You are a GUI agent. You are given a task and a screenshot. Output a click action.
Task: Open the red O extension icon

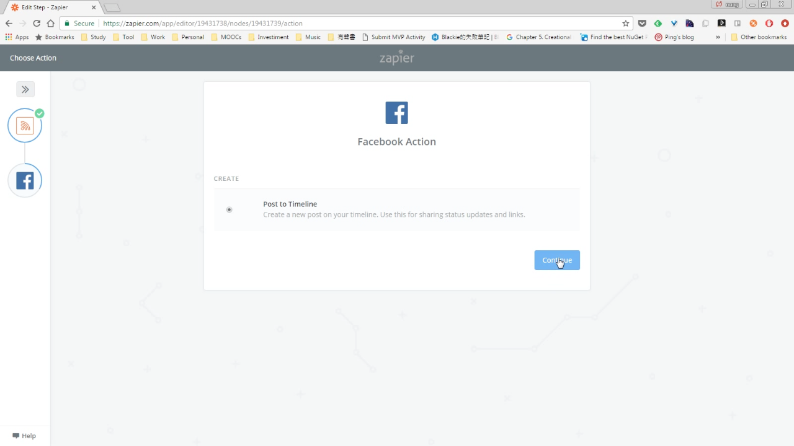769,24
